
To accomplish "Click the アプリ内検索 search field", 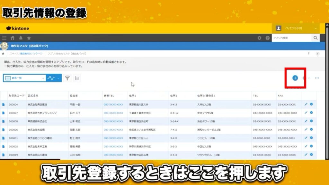I will [x=292, y=38].
